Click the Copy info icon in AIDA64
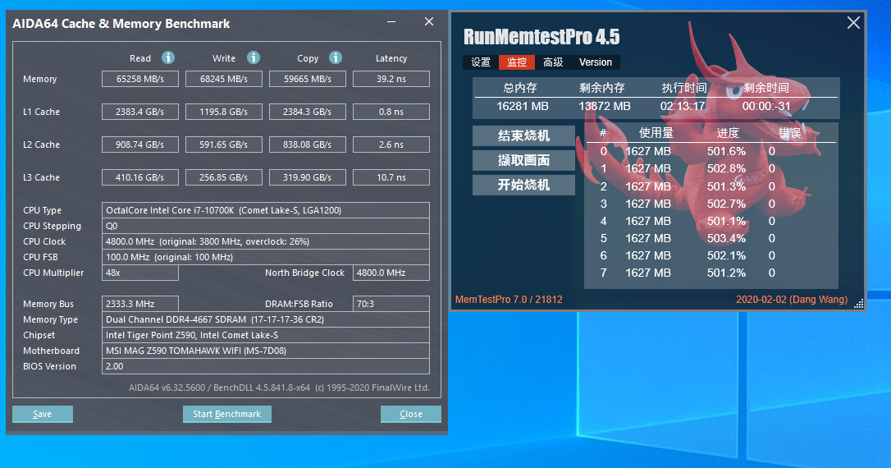The image size is (891, 468). pyautogui.click(x=336, y=57)
